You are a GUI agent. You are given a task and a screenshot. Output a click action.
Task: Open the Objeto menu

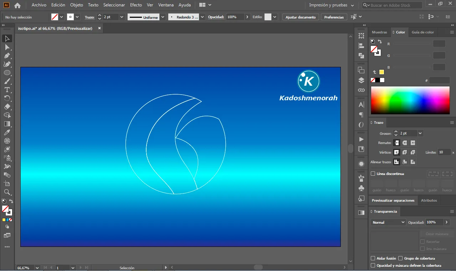coord(77,5)
